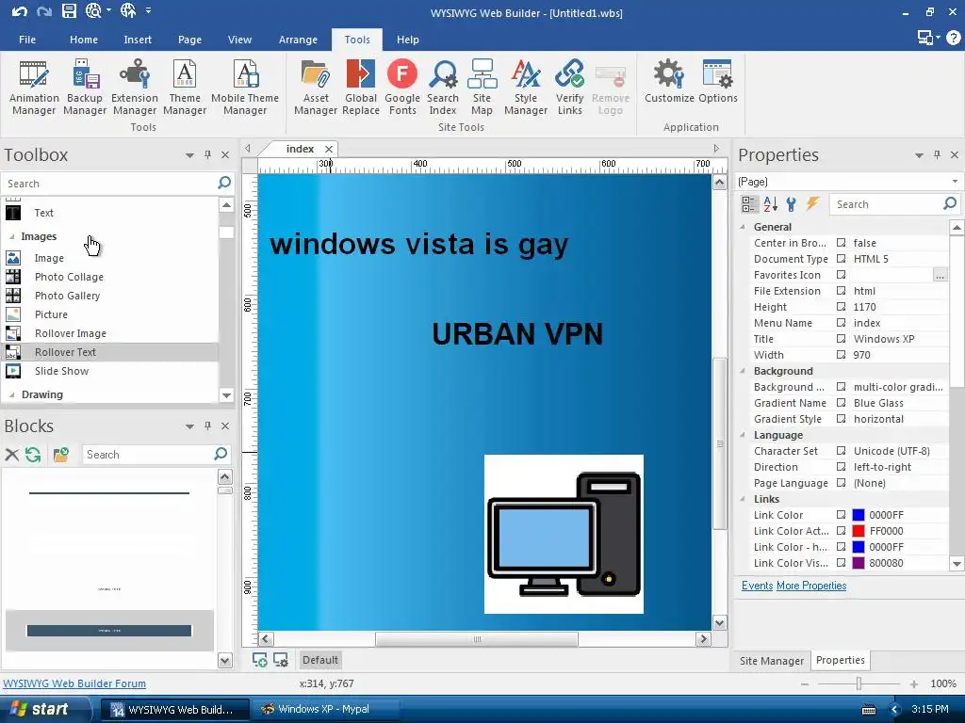
Task: Collapse the Images category in Toolbox
Action: pos(11,236)
